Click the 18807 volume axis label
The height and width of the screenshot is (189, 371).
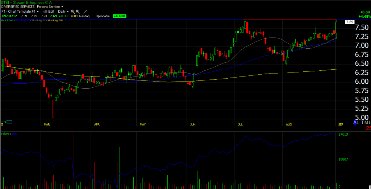(343, 159)
